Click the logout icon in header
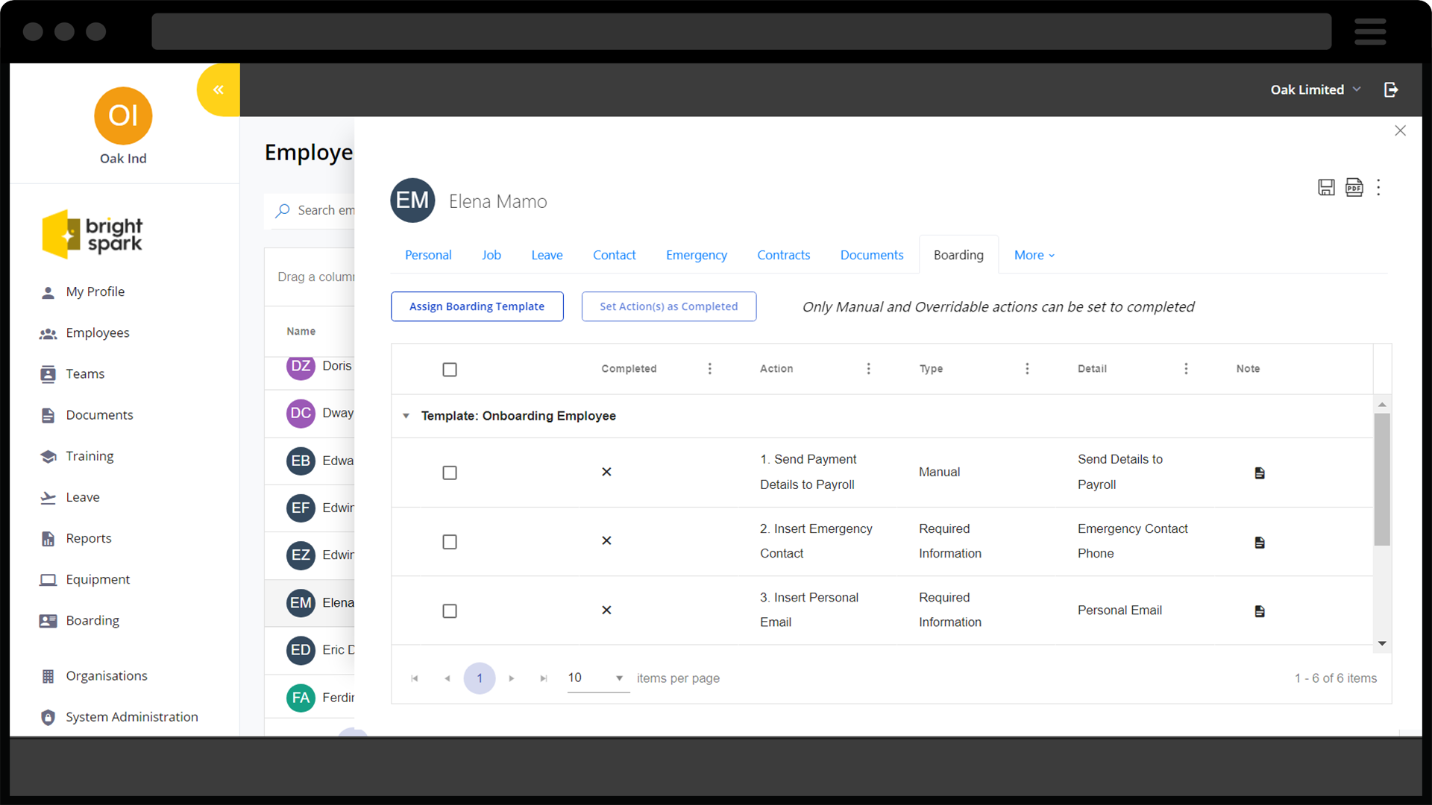Viewport: 1432px width, 805px height. tap(1391, 89)
